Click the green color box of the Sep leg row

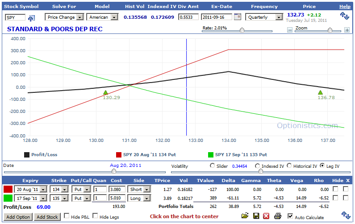pyautogui.click(x=8, y=198)
